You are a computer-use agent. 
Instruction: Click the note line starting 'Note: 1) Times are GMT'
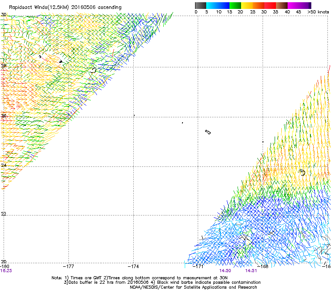click(x=139, y=278)
